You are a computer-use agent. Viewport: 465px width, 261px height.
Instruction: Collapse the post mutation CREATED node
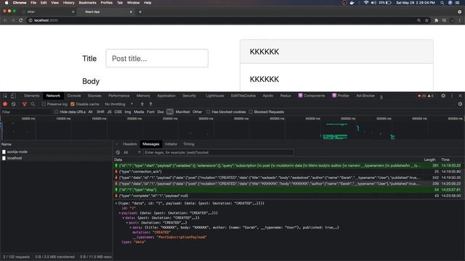coord(127,223)
